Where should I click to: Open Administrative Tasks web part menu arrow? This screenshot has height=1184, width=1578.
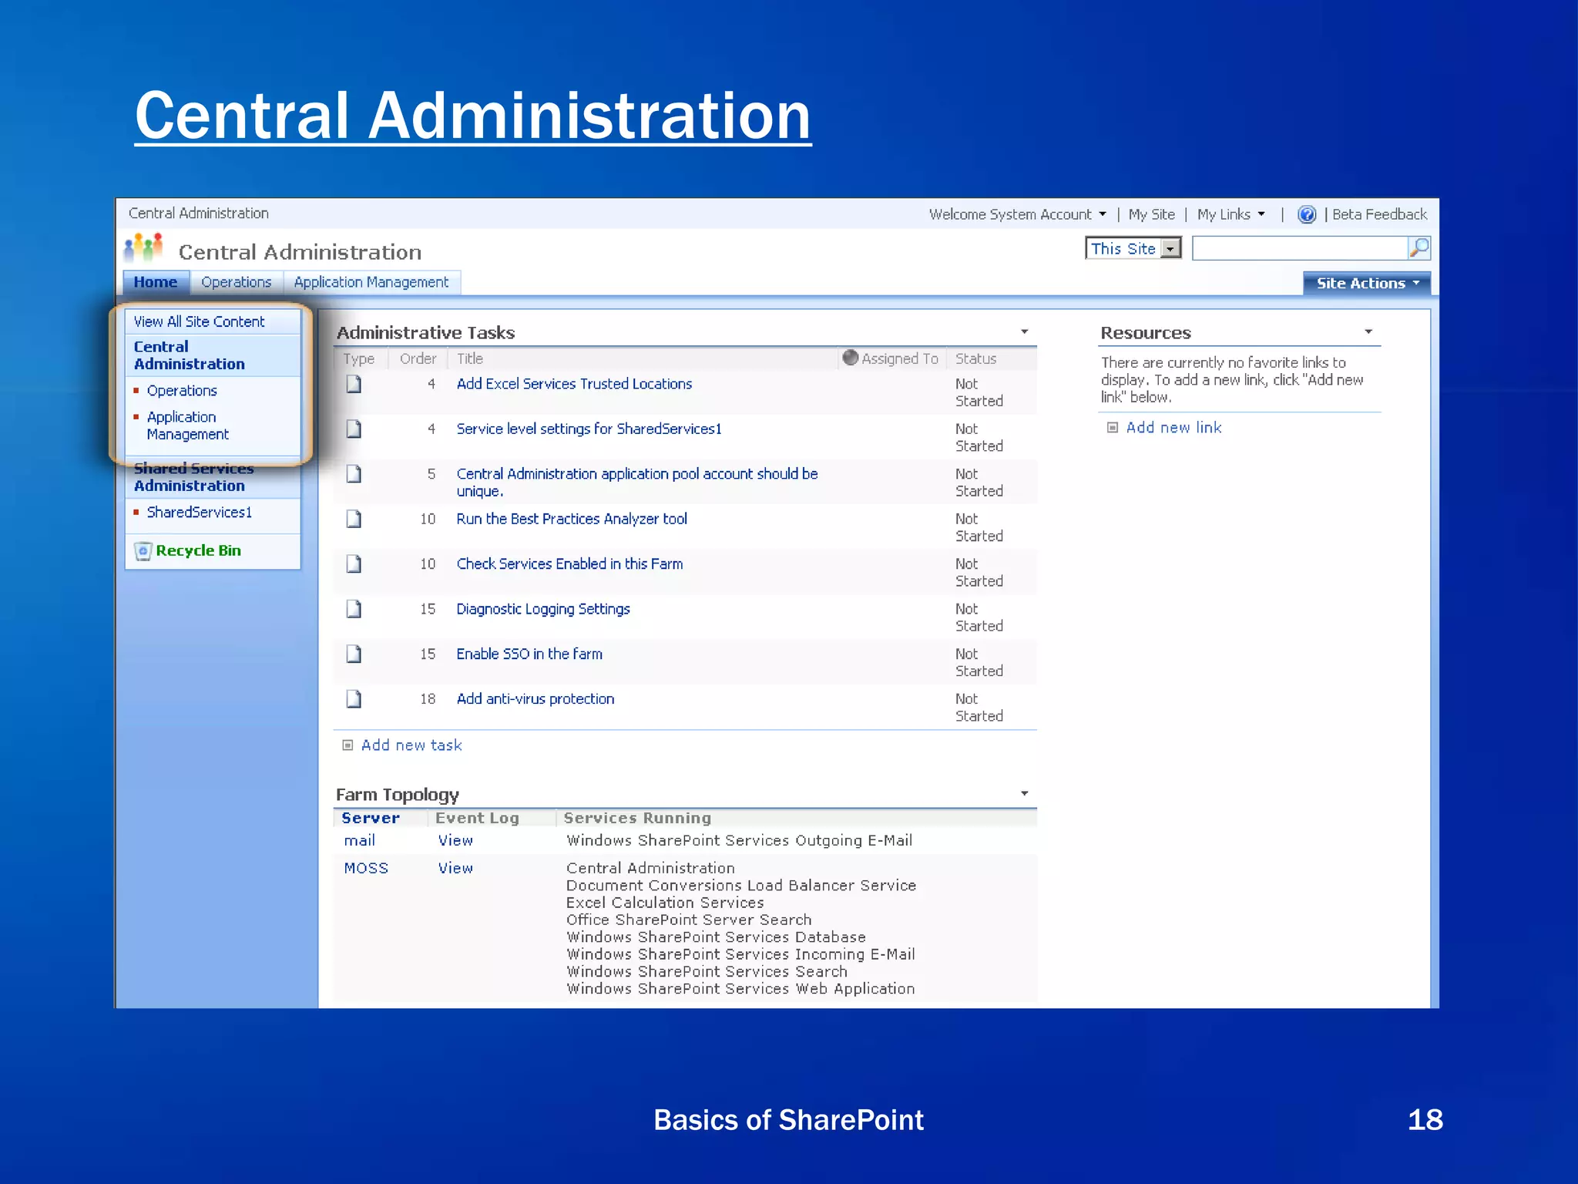click(x=1025, y=332)
